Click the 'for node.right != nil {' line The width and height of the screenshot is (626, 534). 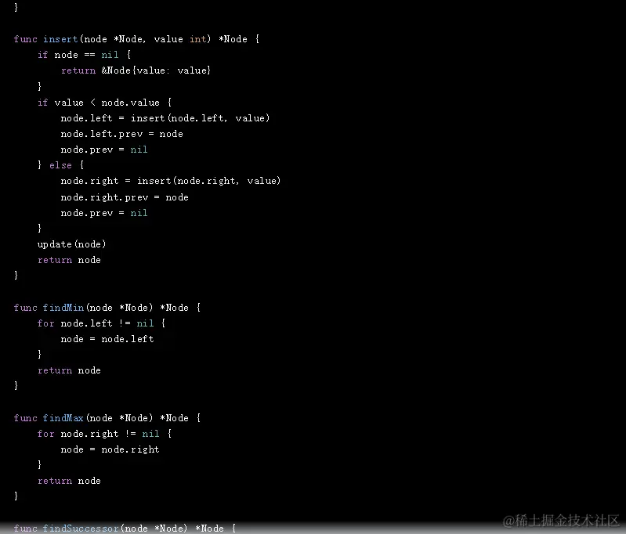(105, 434)
